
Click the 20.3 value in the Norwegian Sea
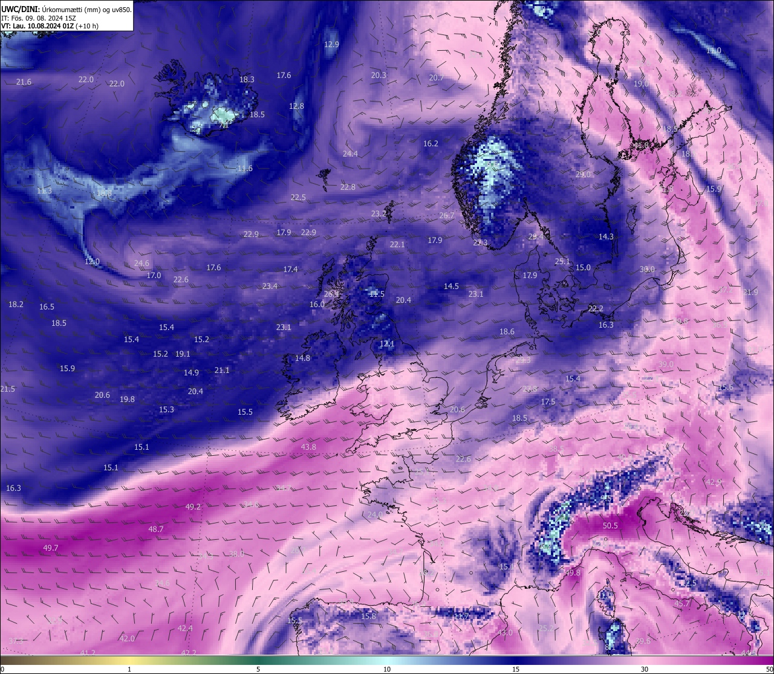379,75
